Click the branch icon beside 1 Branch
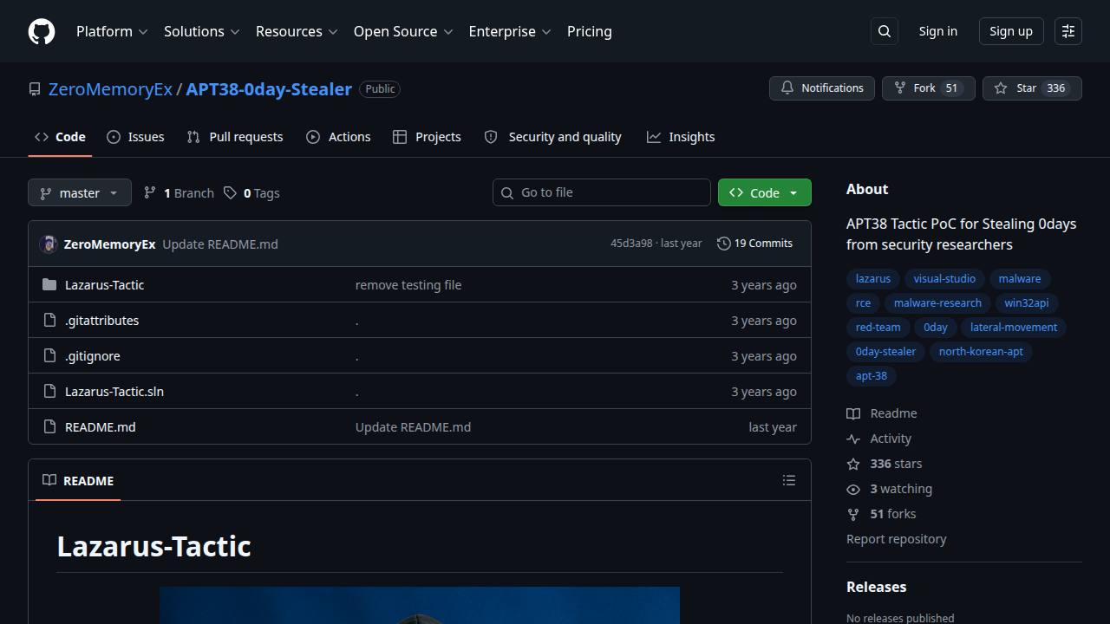 (150, 192)
